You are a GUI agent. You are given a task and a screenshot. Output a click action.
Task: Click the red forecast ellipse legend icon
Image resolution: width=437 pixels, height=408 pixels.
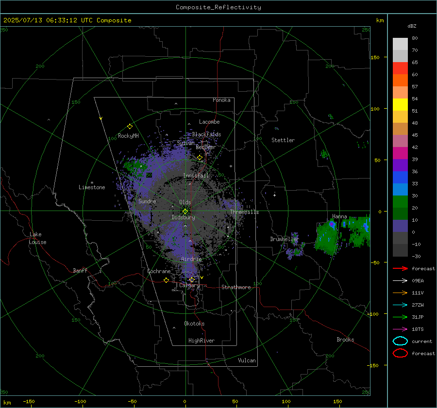click(400, 353)
